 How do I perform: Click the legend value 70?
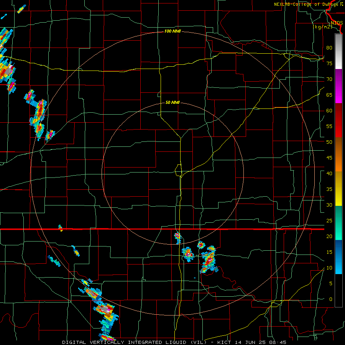(329, 79)
